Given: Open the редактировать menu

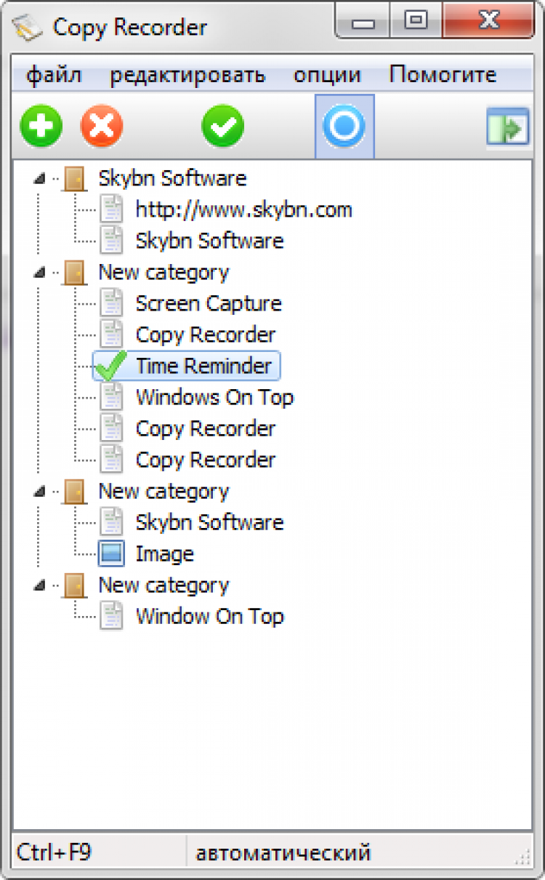Looking at the screenshot, I should point(187,75).
